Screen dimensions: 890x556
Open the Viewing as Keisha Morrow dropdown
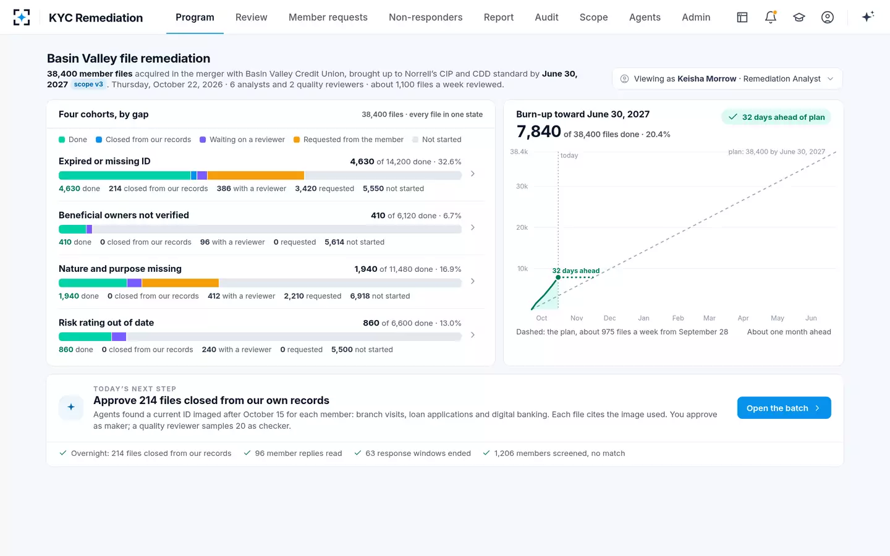click(727, 78)
